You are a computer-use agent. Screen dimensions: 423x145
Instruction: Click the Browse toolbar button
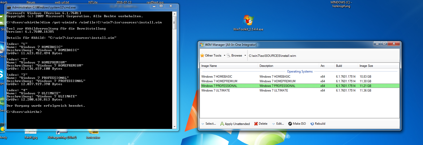pyautogui.click(x=235, y=56)
